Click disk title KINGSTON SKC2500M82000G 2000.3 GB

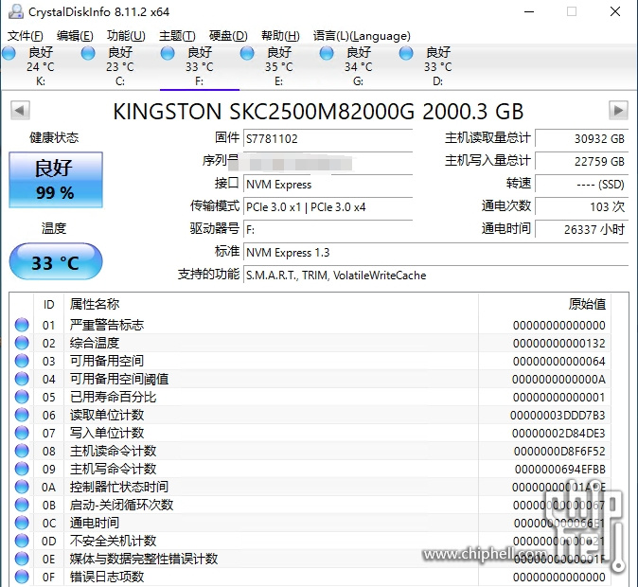(318, 111)
